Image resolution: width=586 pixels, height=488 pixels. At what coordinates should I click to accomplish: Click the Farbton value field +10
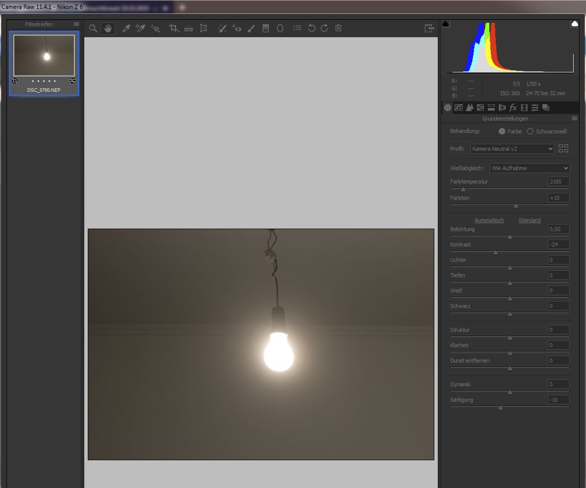coord(558,198)
